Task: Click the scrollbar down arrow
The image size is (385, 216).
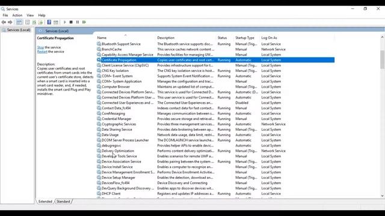Action: coord(382,196)
